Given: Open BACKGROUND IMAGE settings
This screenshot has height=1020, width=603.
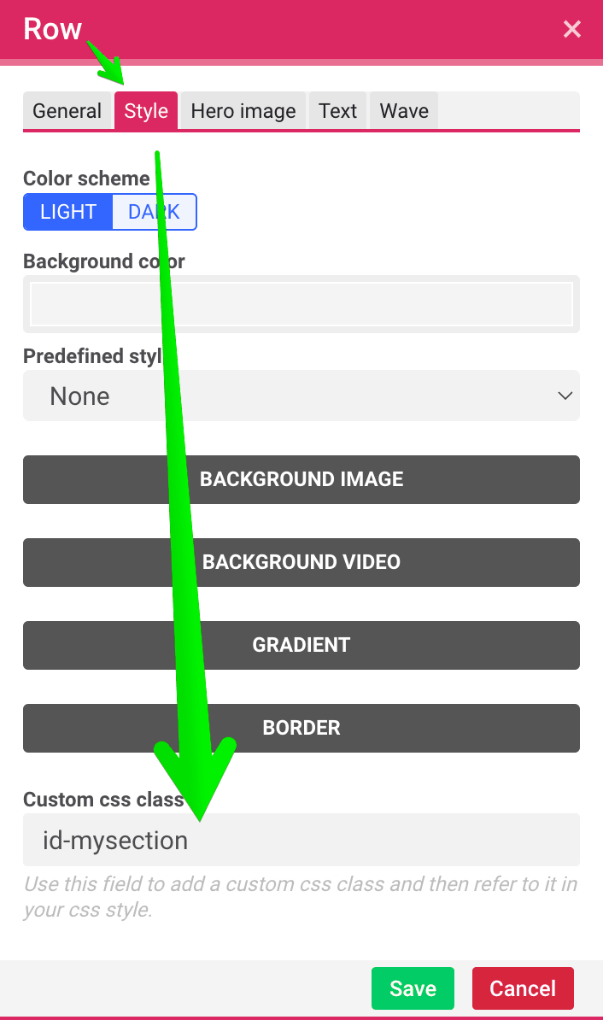Looking at the screenshot, I should pos(301,479).
